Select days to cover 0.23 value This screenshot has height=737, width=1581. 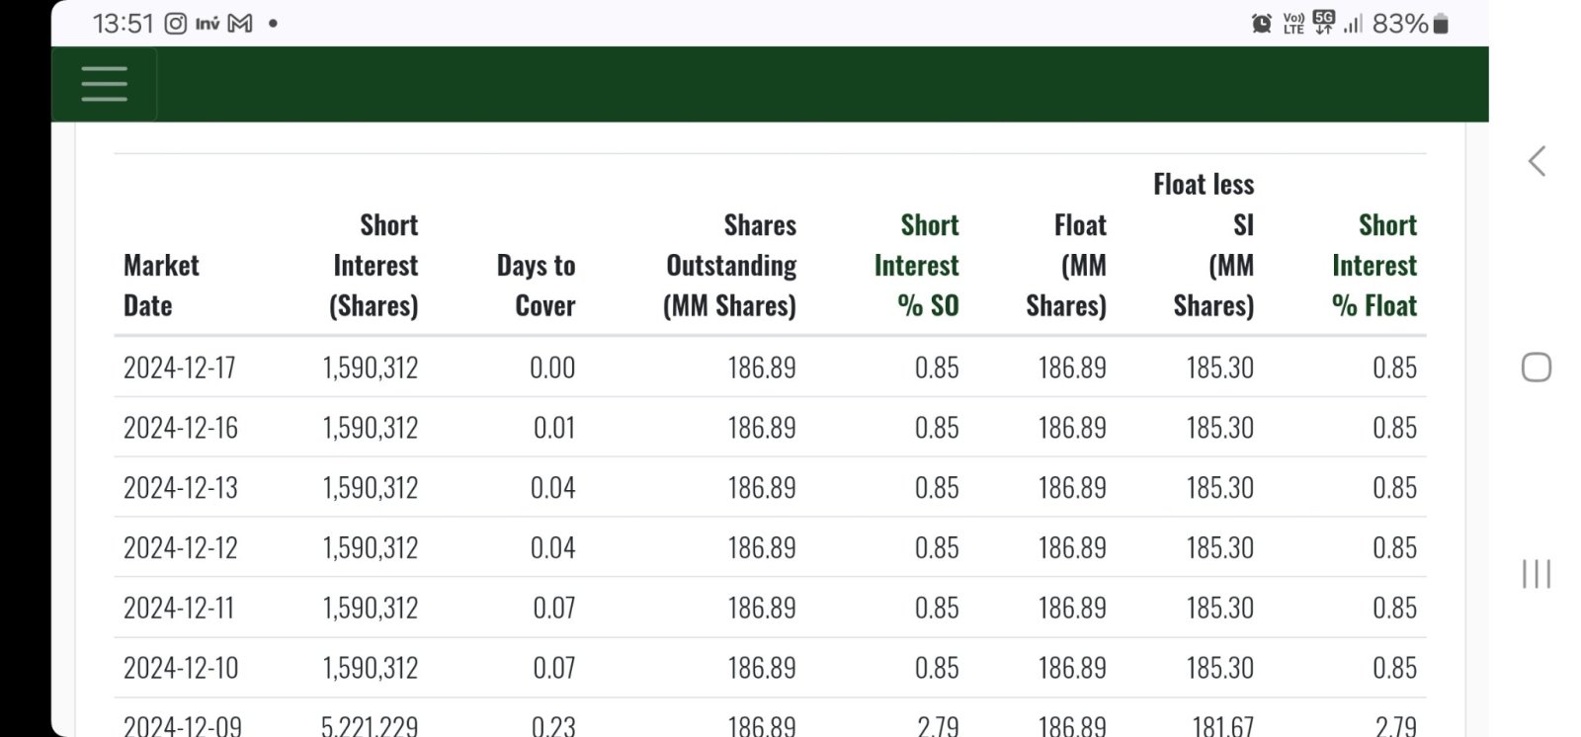(x=553, y=726)
